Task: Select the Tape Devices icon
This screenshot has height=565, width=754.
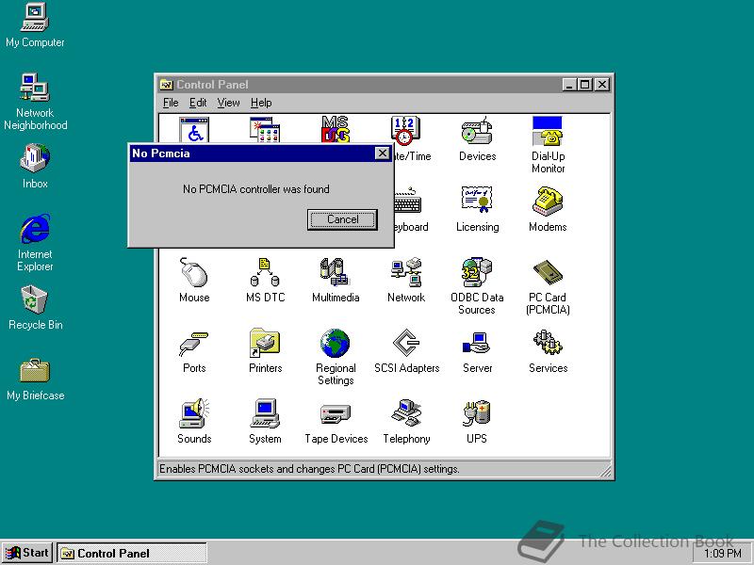Action: (x=336, y=414)
